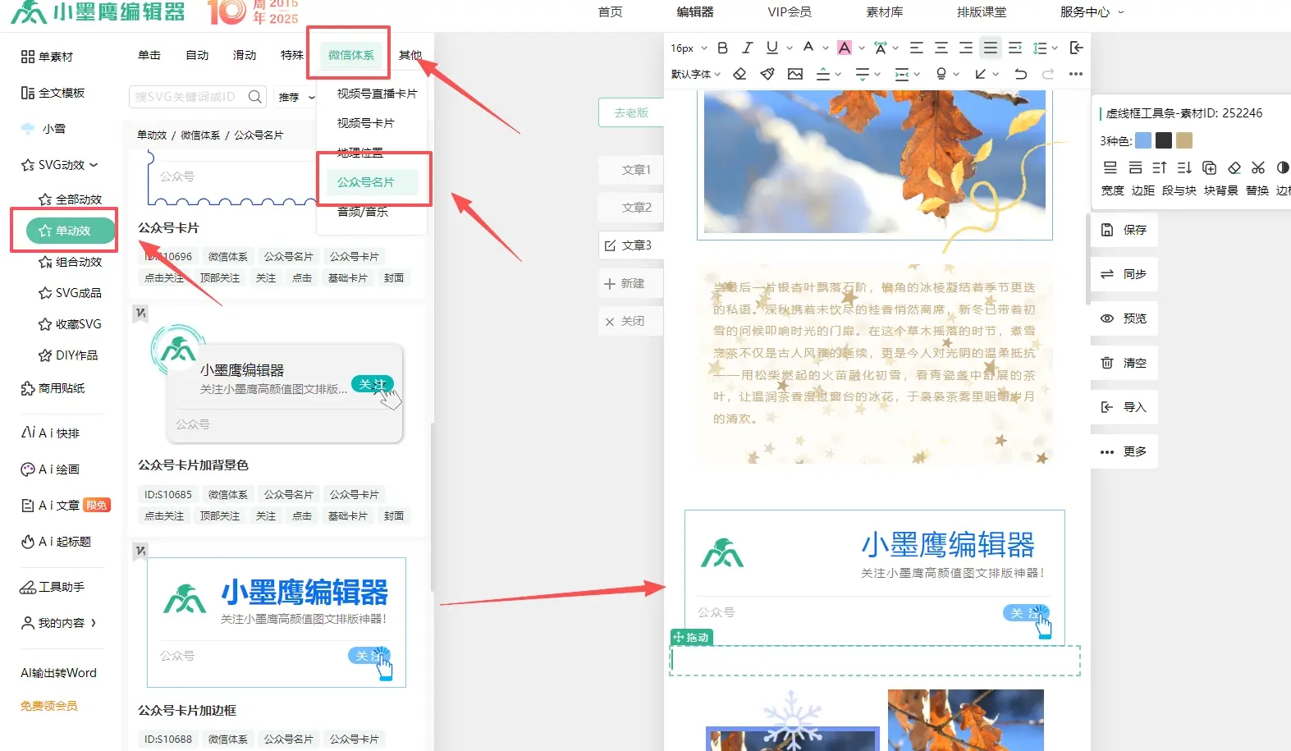Click the spacing-after-paragraph icon
Viewport: 1291px width, 751px height.
tap(863, 74)
